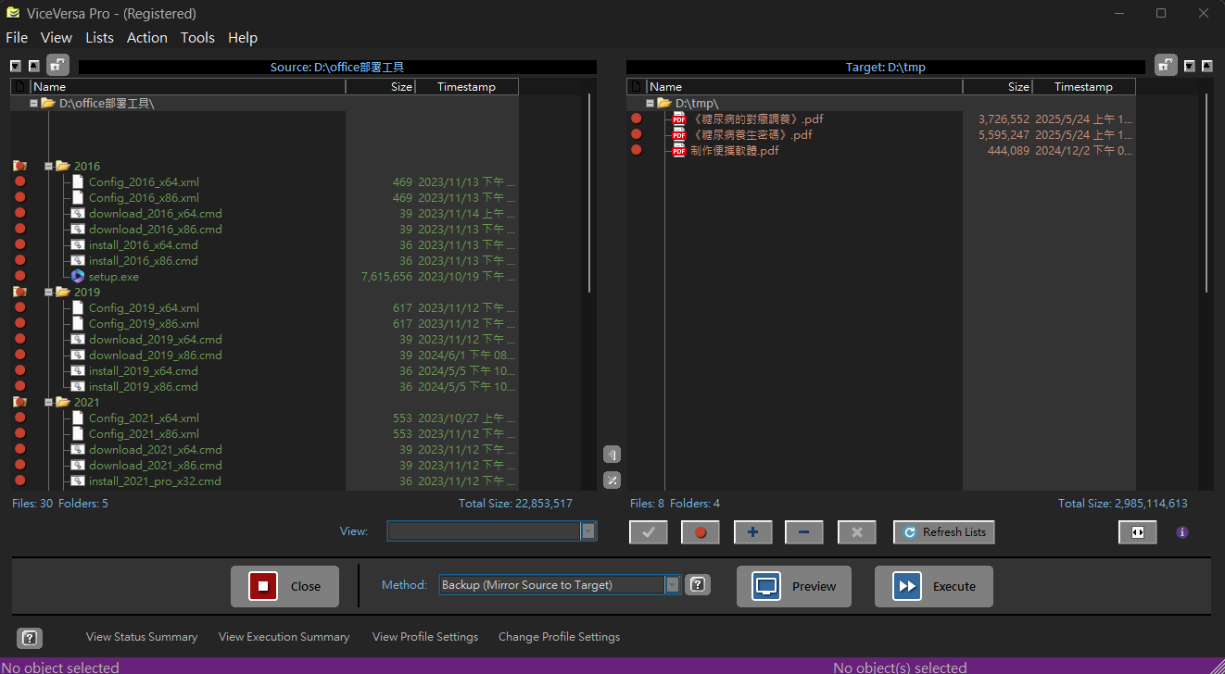Select download_2019_x86.cmd in the source list
Viewport: 1225px width, 674px height.
[x=156, y=355]
